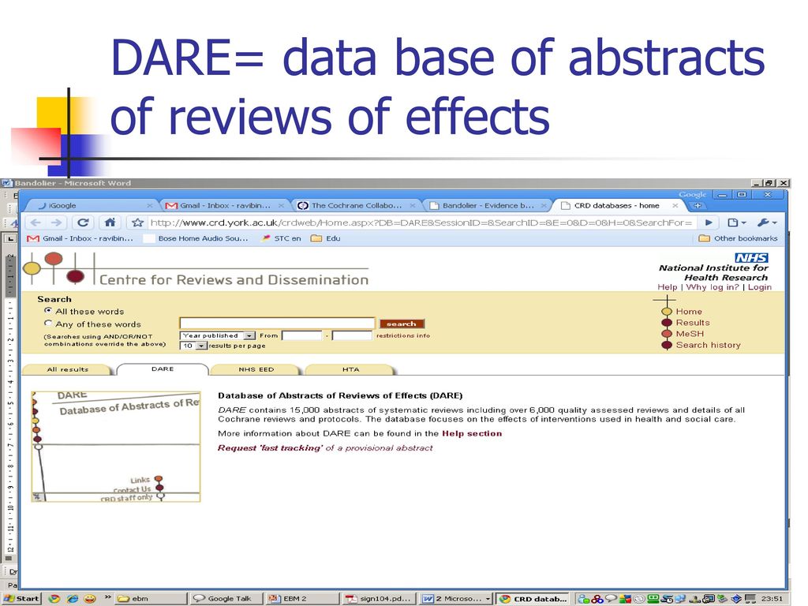Switch to the Bandolier Evidence tab
The image size is (808, 606).
[487, 206]
